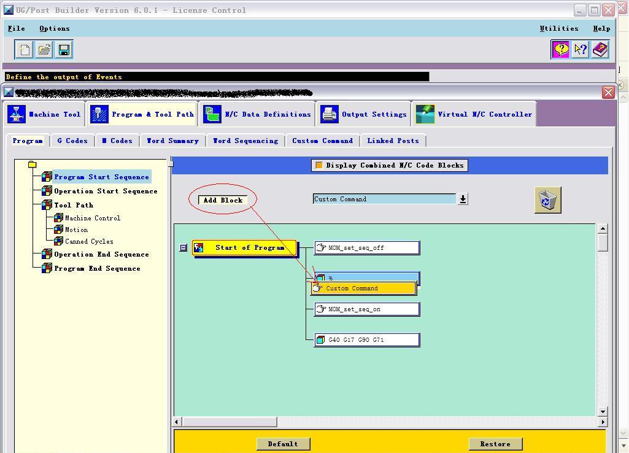
Task: Click the Default button
Action: pyautogui.click(x=284, y=444)
